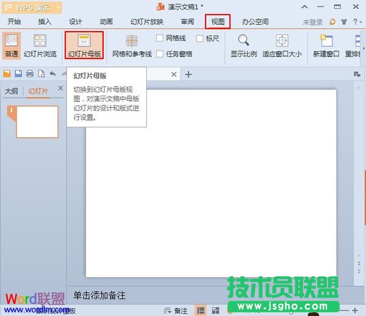Click zoom in plus in status bar

click(355, 311)
